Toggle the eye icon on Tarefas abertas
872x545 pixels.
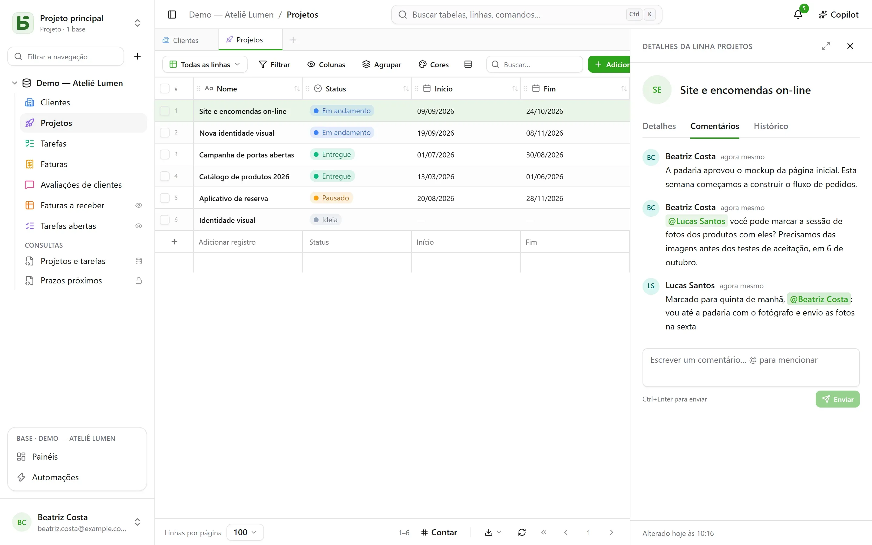tap(138, 226)
